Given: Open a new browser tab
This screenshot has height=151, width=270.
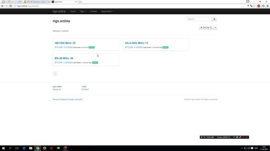Looking at the screenshot, I should (80, 2).
